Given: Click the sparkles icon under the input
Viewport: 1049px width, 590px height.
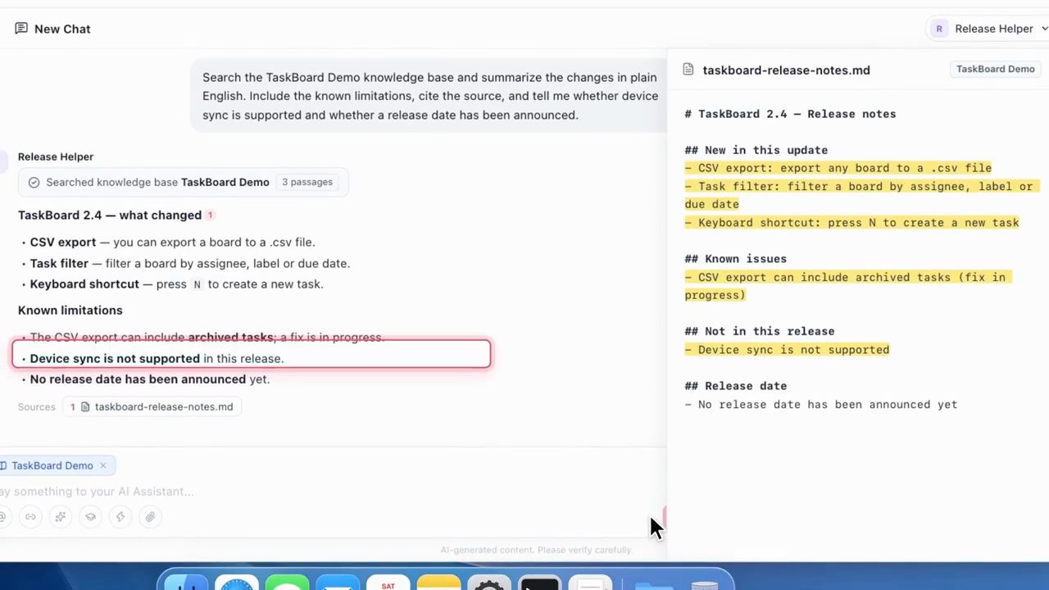Looking at the screenshot, I should coord(61,517).
